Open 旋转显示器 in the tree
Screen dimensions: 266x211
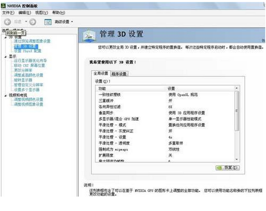pos(23,80)
